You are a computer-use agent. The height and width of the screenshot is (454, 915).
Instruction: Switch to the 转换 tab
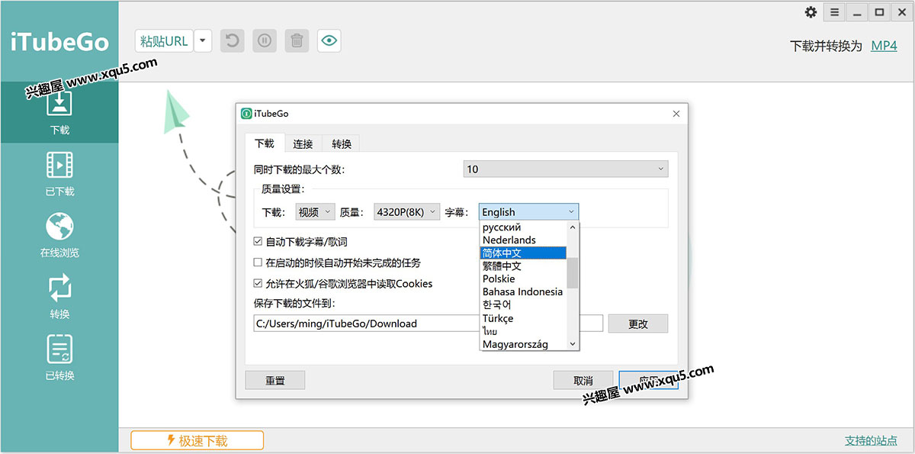click(341, 143)
